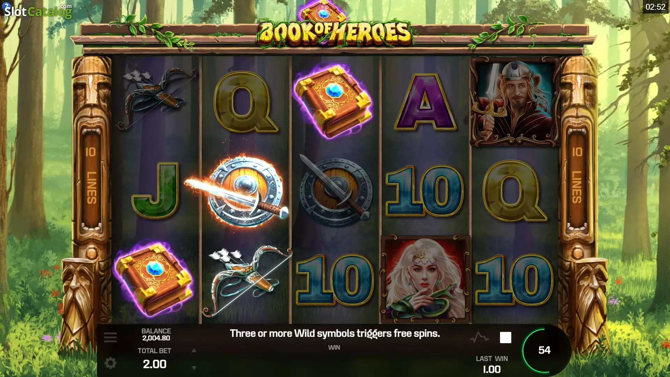This screenshot has width=670, height=377.
Task: Stop autoplay with white square button
Action: click(x=506, y=338)
